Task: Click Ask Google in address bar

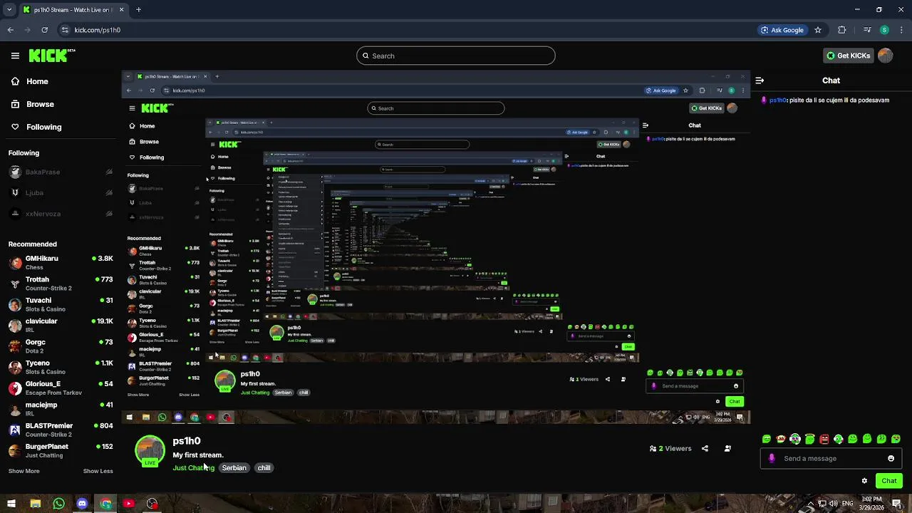Action: pyautogui.click(x=782, y=30)
